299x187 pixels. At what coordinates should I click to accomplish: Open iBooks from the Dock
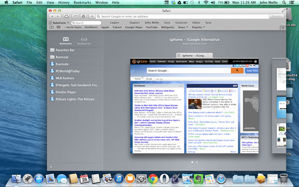pyautogui.click(x=130, y=179)
